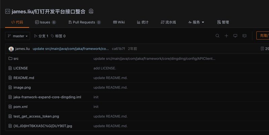Screen dimensions: 269x135
Task: Click the src folder icon
Action: tap(10, 58)
